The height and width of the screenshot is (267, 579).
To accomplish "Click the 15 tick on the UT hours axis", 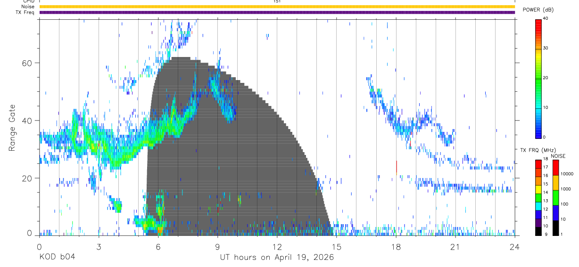I will (x=336, y=246).
